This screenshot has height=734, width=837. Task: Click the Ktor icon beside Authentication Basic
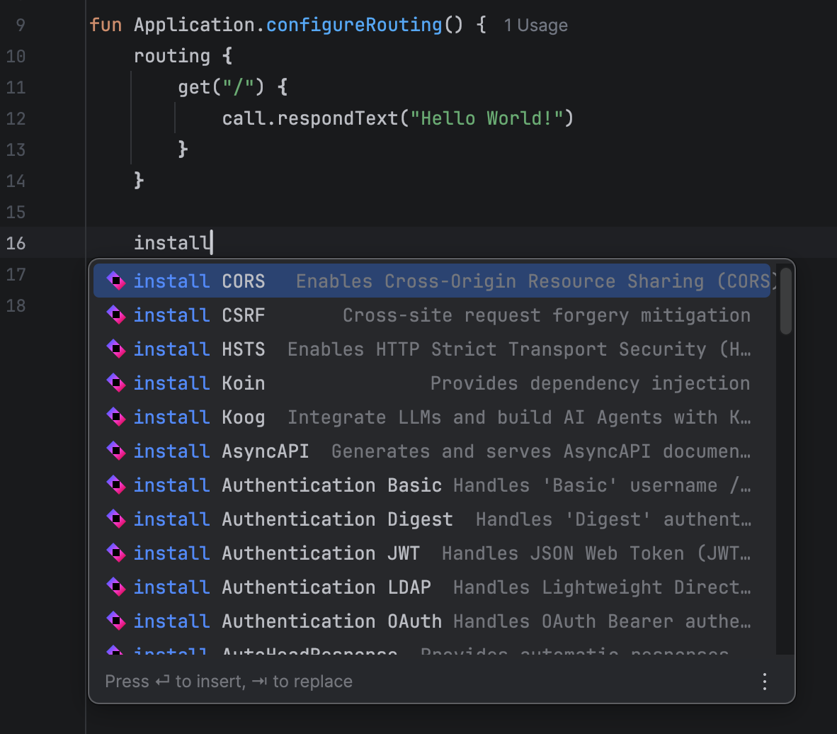116,485
